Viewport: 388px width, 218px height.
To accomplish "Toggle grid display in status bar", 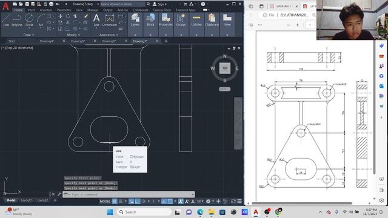I will (115, 202).
